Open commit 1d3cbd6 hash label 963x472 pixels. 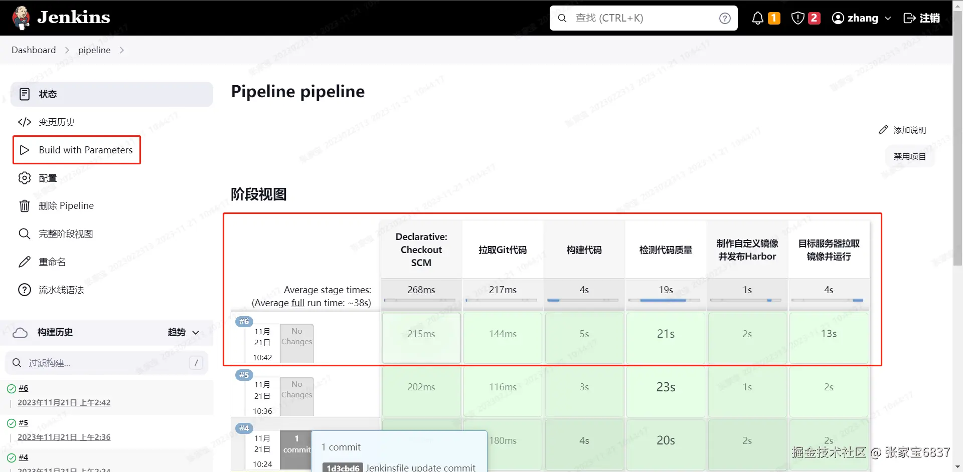343,468
